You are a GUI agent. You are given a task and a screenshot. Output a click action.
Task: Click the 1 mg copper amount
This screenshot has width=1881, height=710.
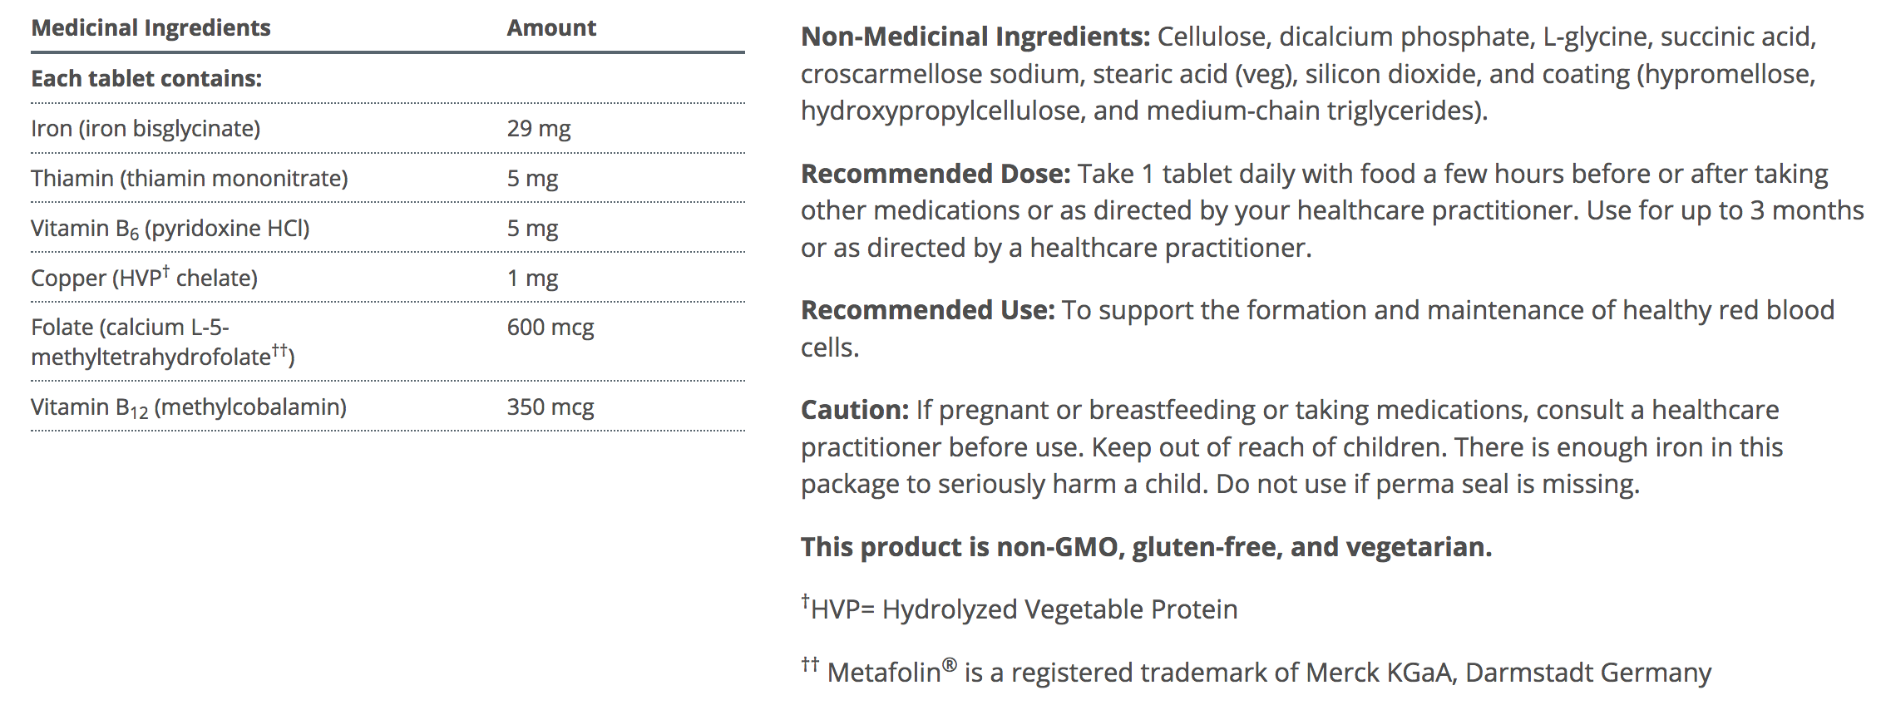[532, 279]
